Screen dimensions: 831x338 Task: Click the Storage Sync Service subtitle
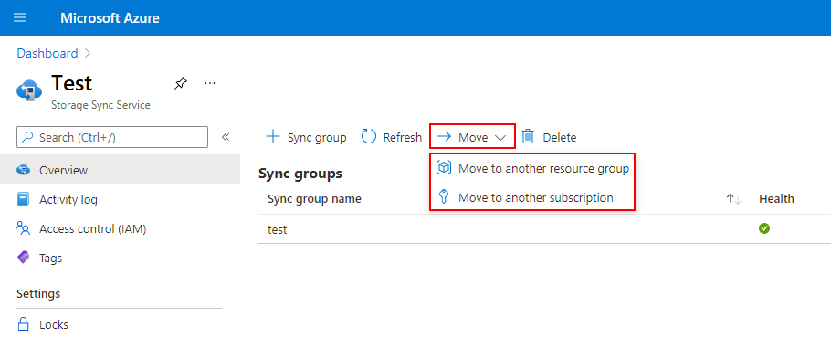[x=100, y=105]
